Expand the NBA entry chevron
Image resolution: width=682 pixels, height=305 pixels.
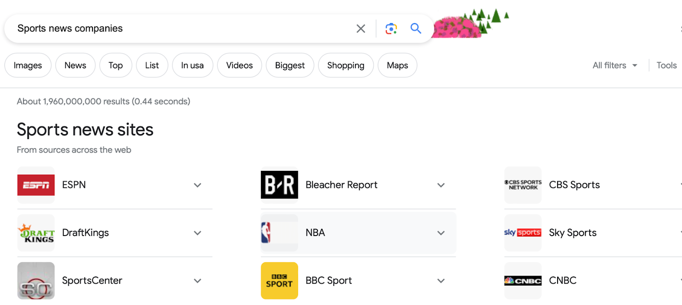coord(441,233)
